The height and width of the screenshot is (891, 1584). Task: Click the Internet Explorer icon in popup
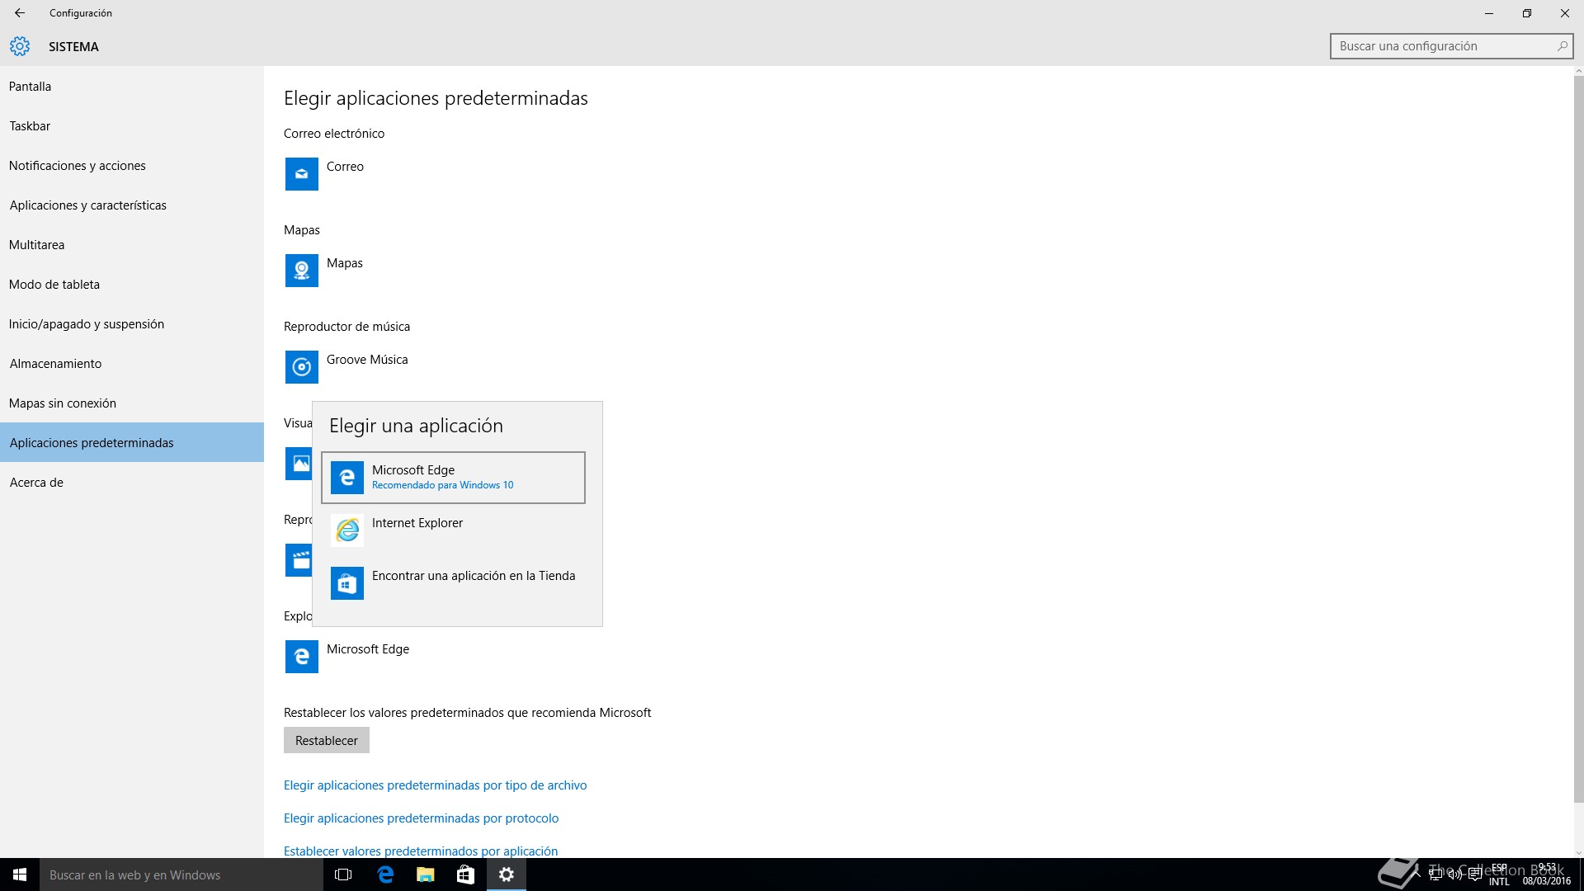pos(347,530)
